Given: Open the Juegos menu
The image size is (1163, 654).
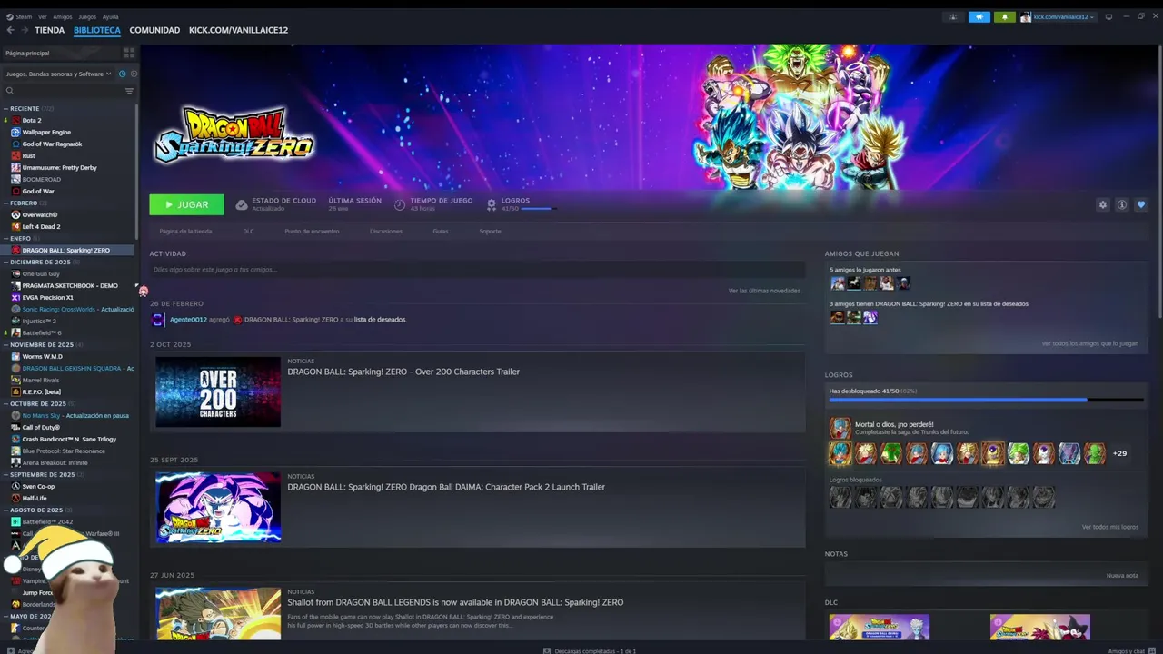Looking at the screenshot, I should (x=87, y=16).
